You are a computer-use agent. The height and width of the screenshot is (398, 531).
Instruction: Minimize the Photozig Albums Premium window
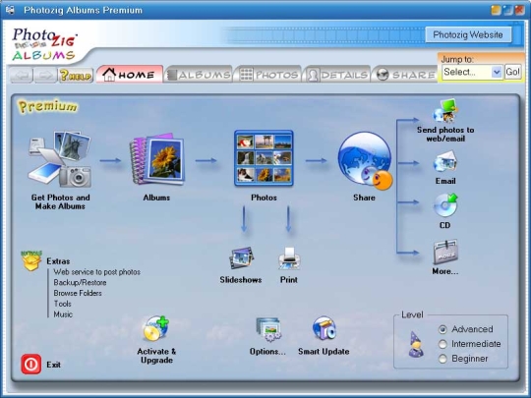[x=496, y=10]
